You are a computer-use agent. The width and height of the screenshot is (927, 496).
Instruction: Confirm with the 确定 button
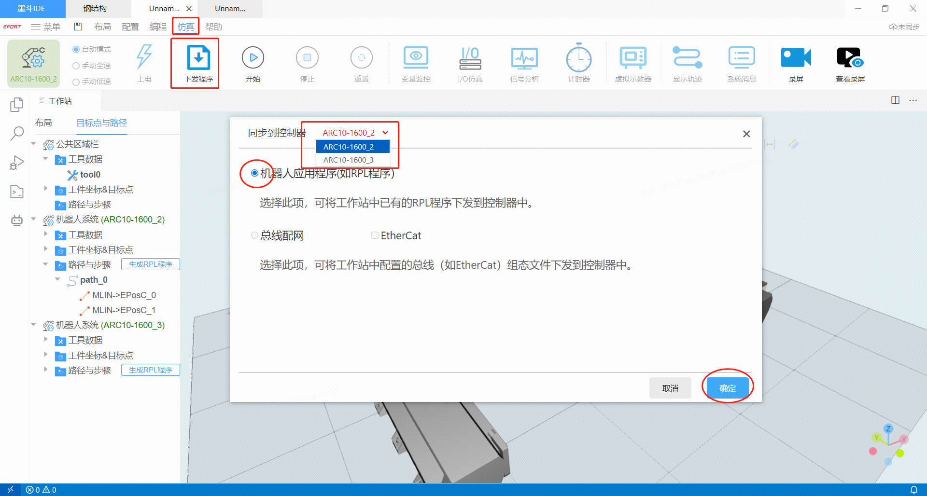point(727,388)
